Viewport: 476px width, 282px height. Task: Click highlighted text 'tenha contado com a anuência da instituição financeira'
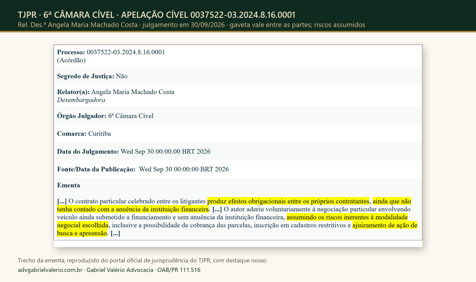click(x=133, y=209)
